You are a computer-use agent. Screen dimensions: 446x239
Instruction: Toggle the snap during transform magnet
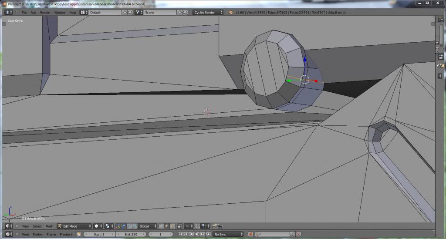coord(198,226)
